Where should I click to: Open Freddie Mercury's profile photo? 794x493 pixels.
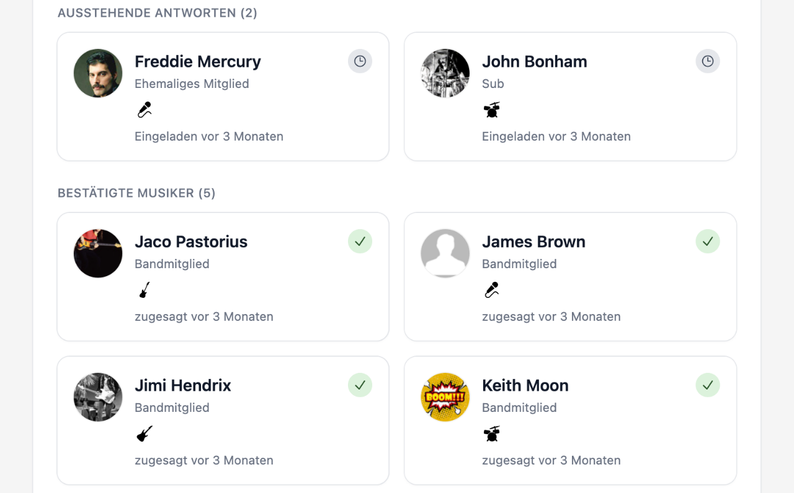point(98,73)
